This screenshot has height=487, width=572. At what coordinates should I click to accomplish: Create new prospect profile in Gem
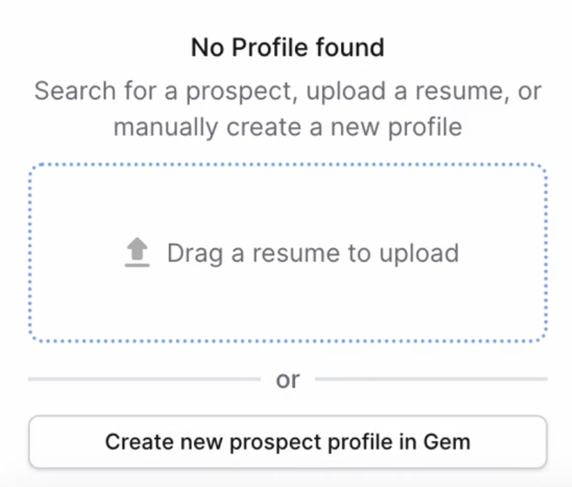288,441
